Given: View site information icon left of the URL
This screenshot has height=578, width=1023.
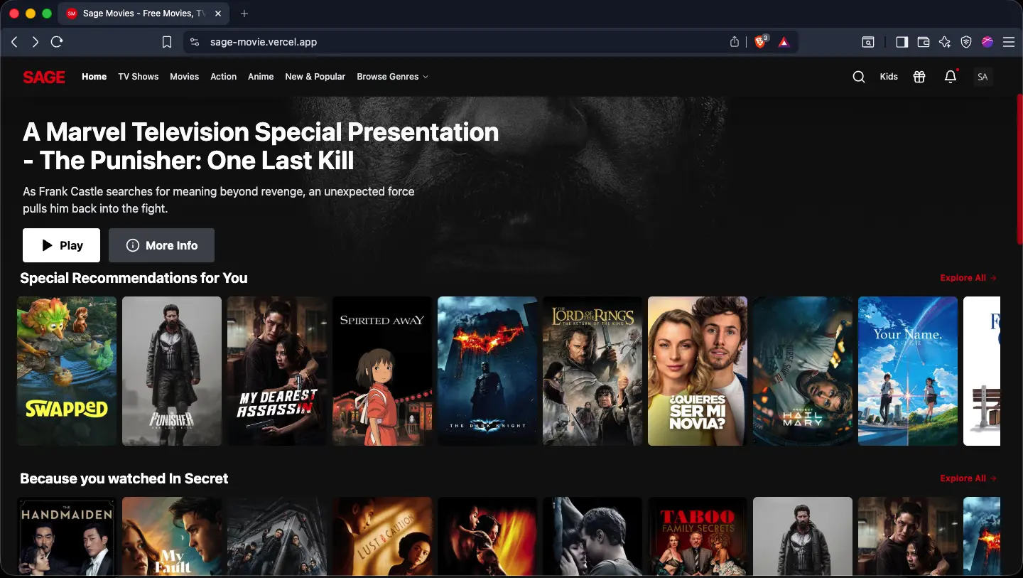Looking at the screenshot, I should [x=195, y=42].
